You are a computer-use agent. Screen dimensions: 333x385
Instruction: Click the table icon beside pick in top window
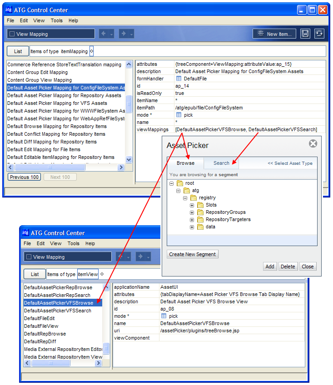(x=179, y=115)
